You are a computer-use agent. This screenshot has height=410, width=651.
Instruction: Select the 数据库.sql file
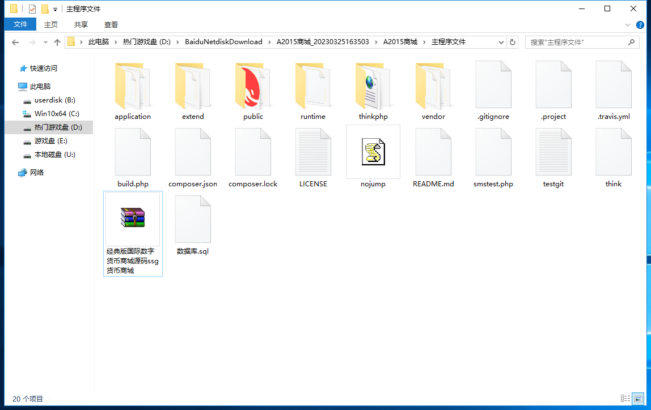[x=193, y=220]
